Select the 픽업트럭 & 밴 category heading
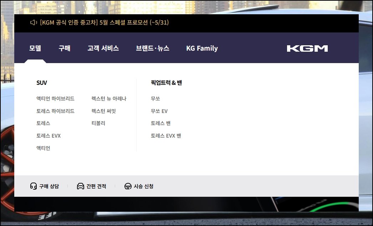Screen dimensions: 373x226 click(166, 83)
